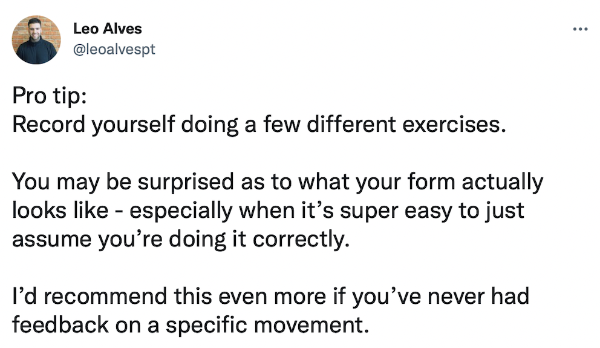This screenshot has width=600, height=348.
Task: Click the line beginning "I'd recommend this"
Action: (x=270, y=297)
